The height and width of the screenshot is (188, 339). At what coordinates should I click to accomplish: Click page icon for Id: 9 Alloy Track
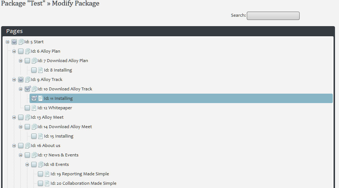tap(28, 79)
